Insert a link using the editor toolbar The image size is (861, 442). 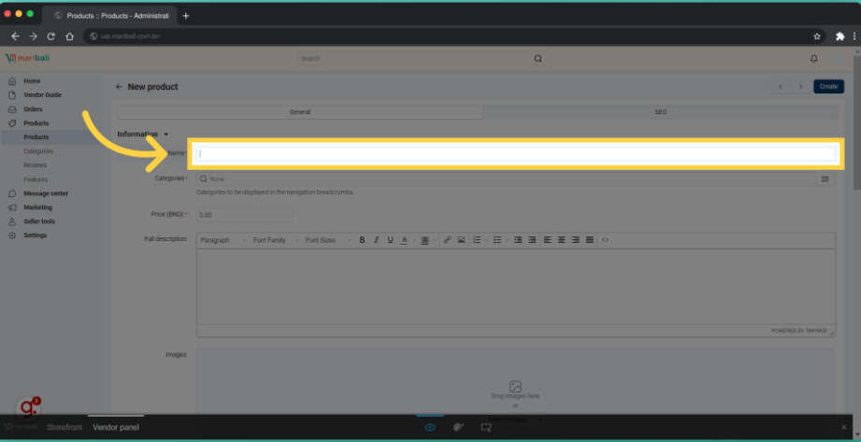447,240
